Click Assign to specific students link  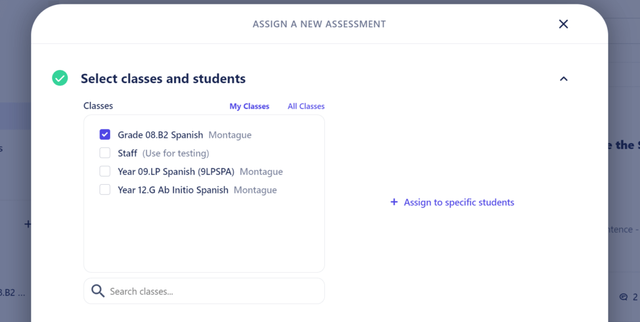459,202
